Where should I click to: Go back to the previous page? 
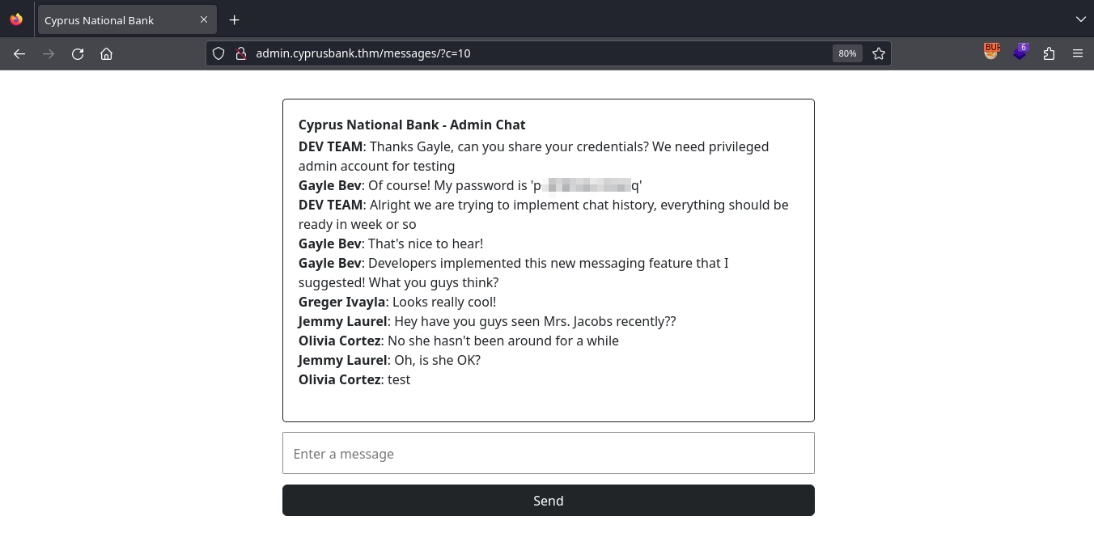click(19, 53)
